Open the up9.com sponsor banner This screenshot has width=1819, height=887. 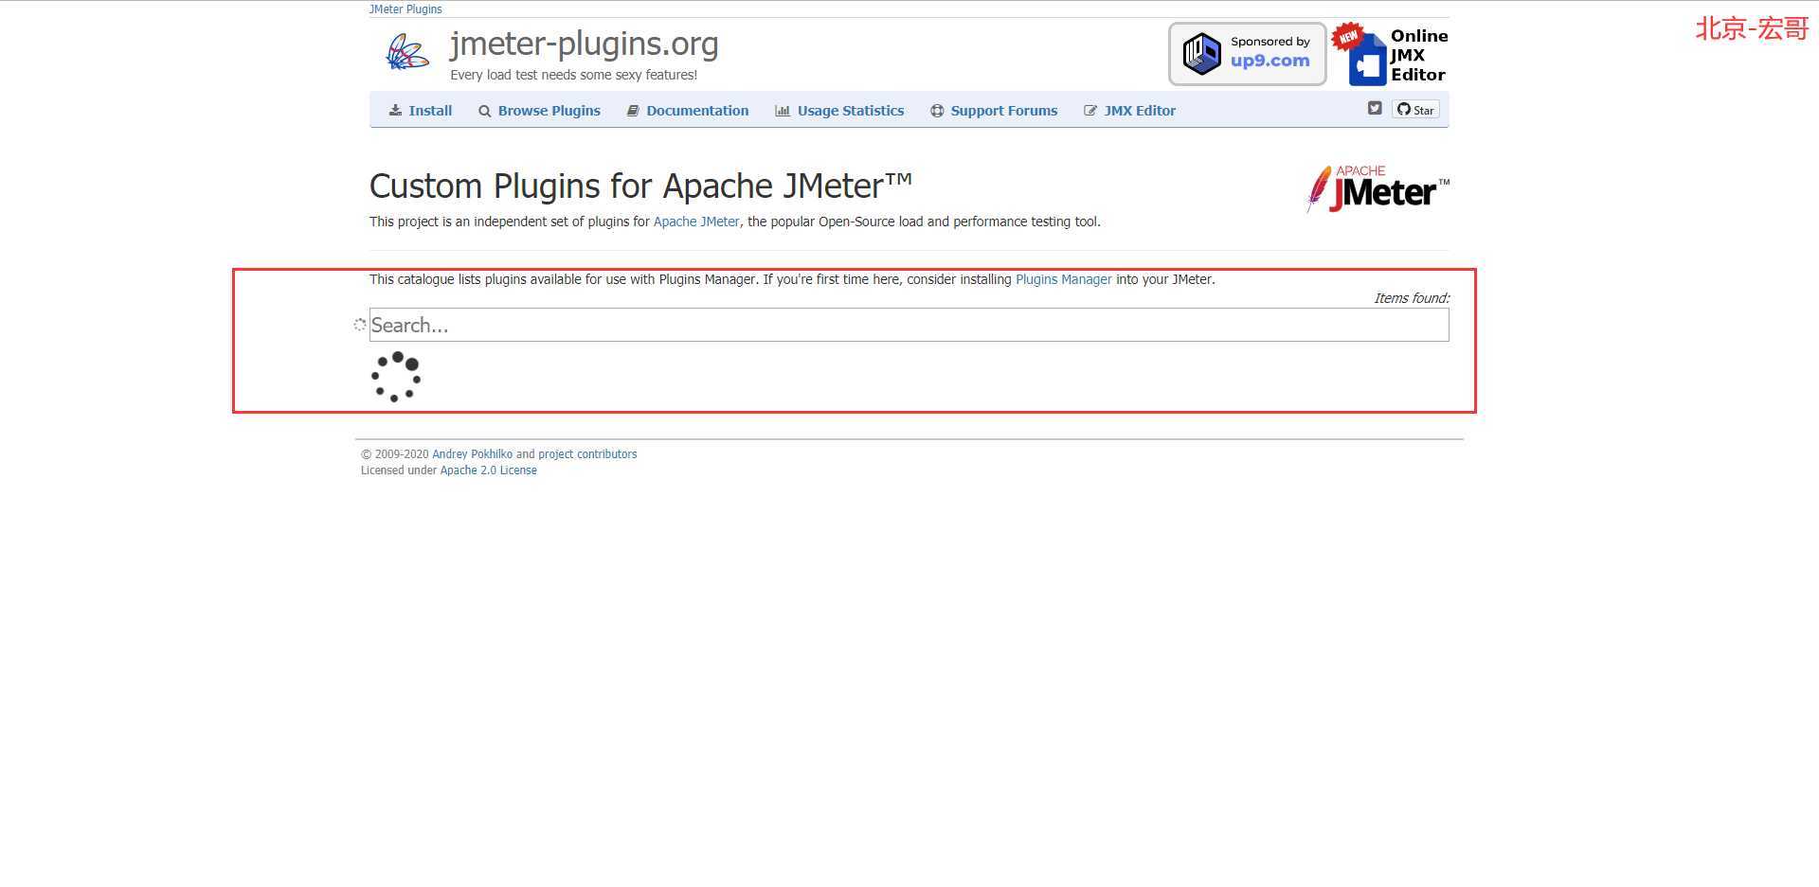pyautogui.click(x=1247, y=54)
